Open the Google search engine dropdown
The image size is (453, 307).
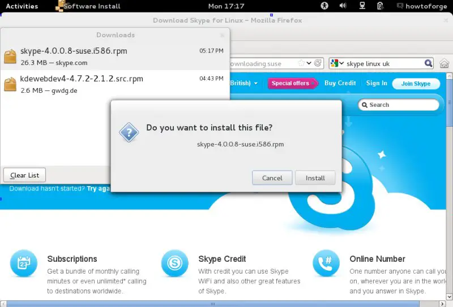[x=337, y=63]
